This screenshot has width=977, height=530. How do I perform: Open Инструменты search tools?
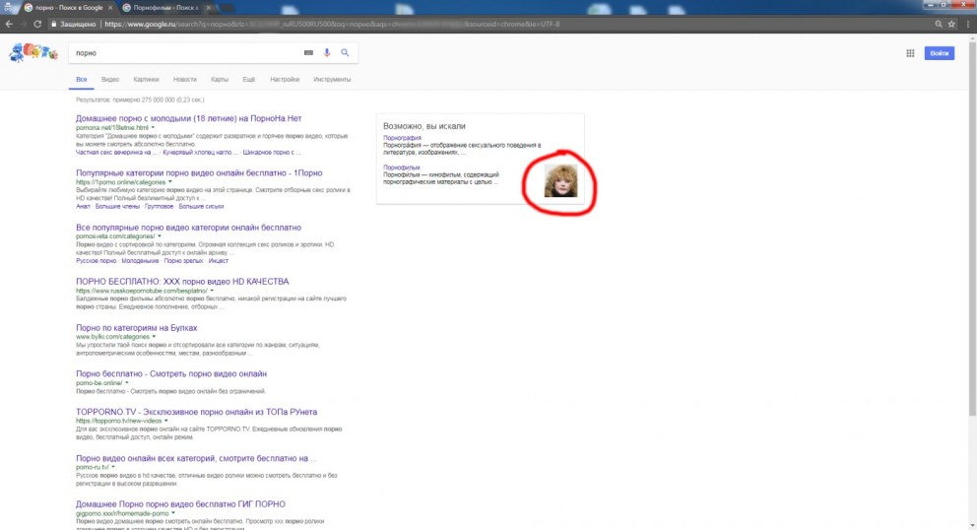coord(332,79)
